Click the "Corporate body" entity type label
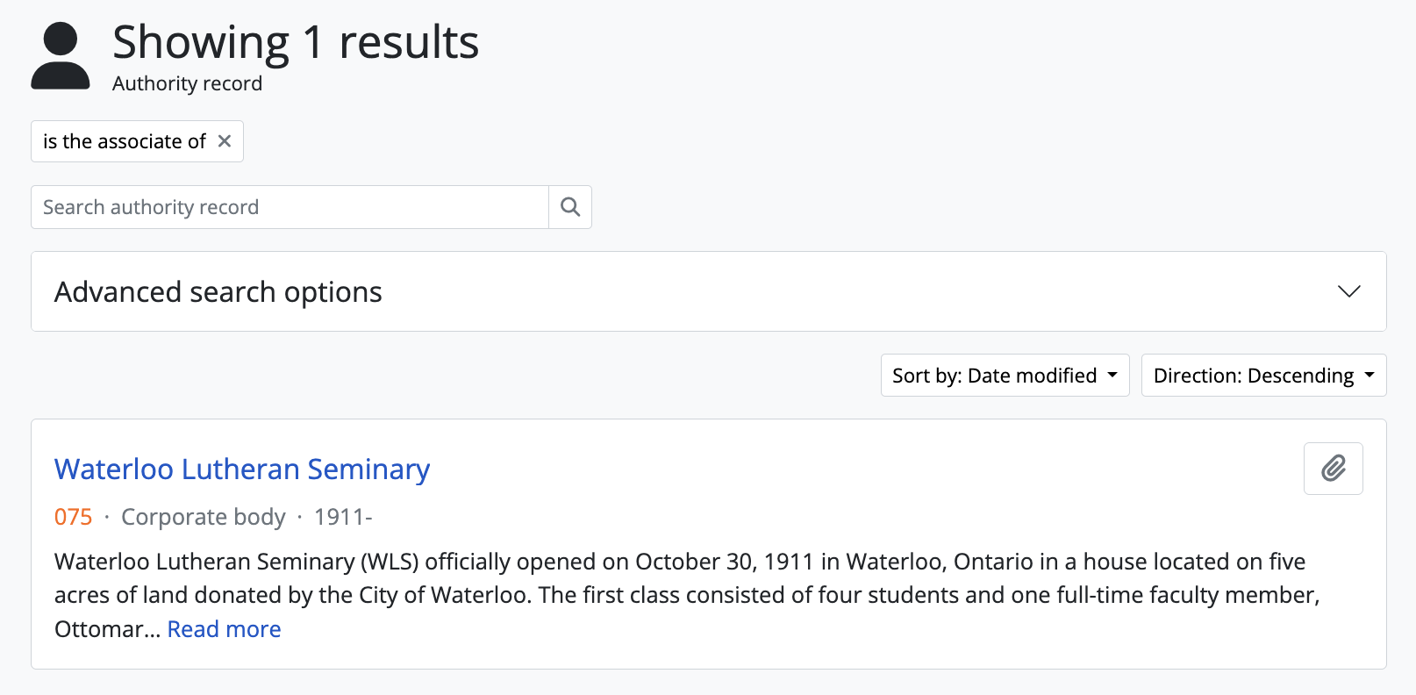 (x=204, y=517)
